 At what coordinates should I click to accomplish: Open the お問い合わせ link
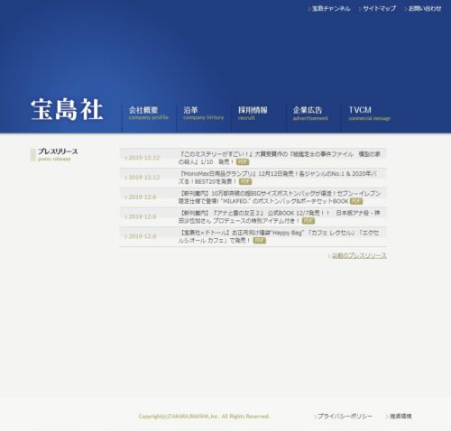coord(425,9)
